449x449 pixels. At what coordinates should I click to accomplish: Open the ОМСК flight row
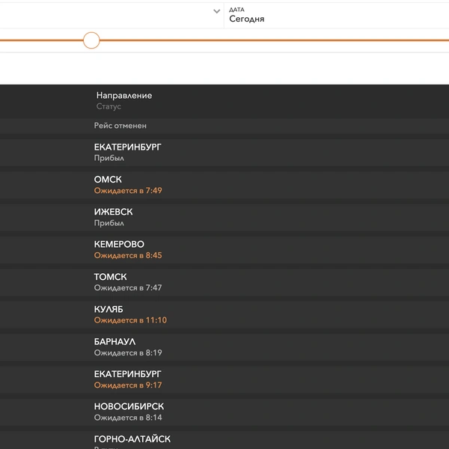pyautogui.click(x=224, y=185)
